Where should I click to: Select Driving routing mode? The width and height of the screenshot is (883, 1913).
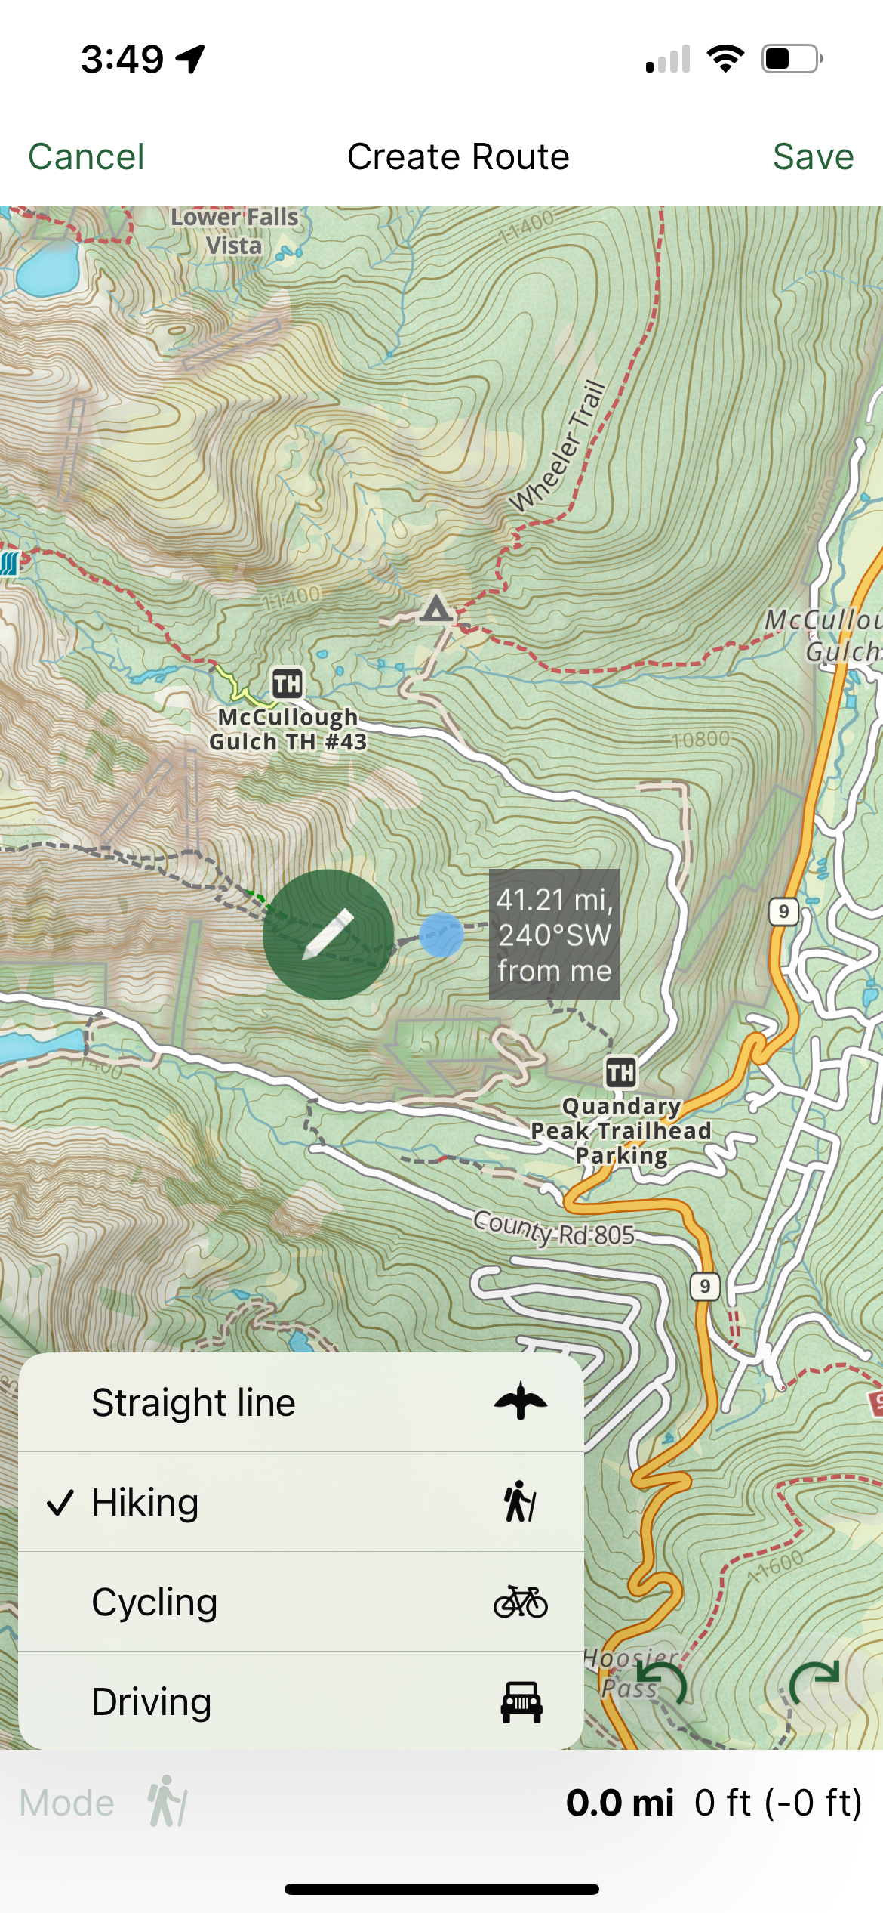301,1701
